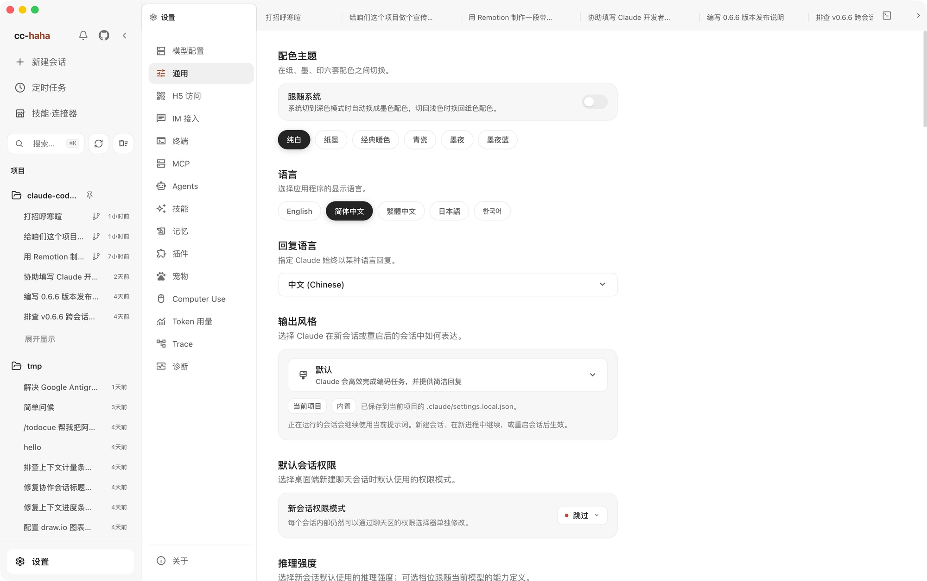Expand the 输出风格 默认 dropdown

[447, 375]
